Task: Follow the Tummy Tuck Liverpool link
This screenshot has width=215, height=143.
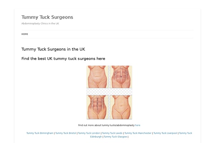Action: tap(165, 133)
